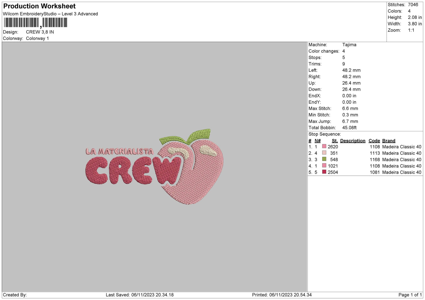
Task: Click the stitch count 2620 in row 1
Action: (x=333, y=147)
